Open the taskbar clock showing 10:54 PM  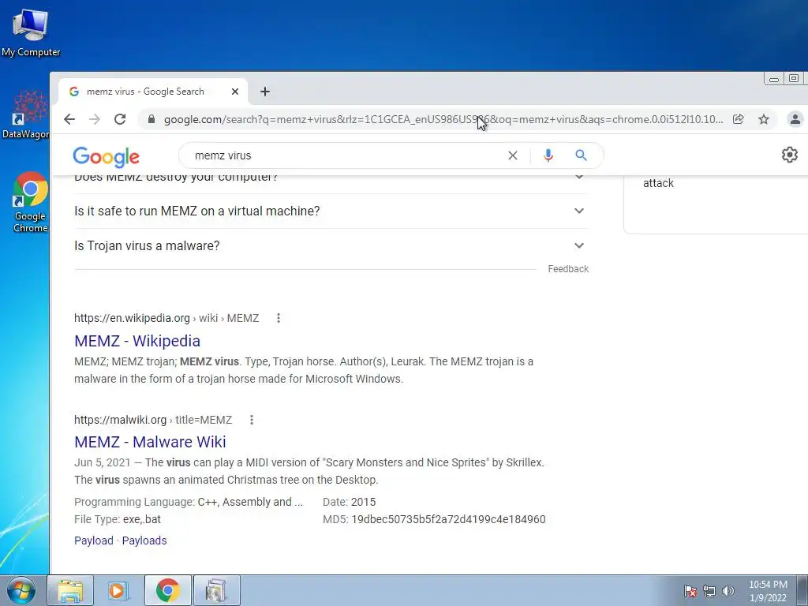coord(768,591)
